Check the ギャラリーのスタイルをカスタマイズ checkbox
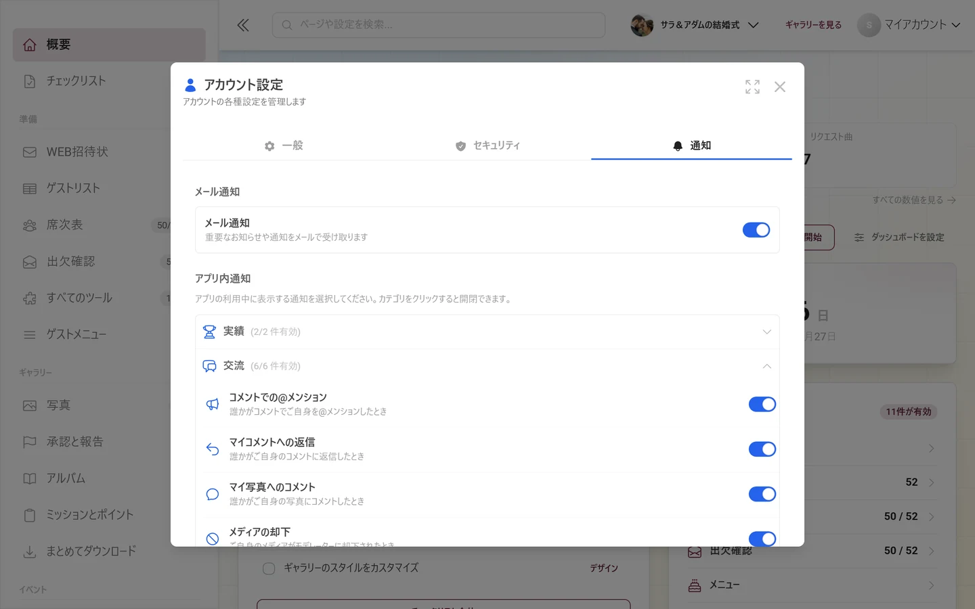975x609 pixels. 269,568
